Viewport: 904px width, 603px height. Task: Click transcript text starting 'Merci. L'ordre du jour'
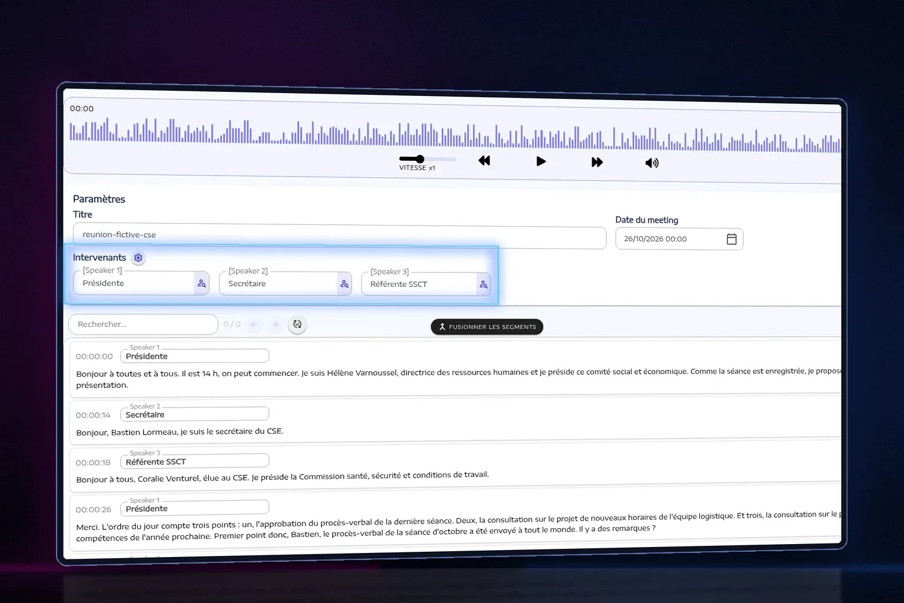[x=458, y=526]
